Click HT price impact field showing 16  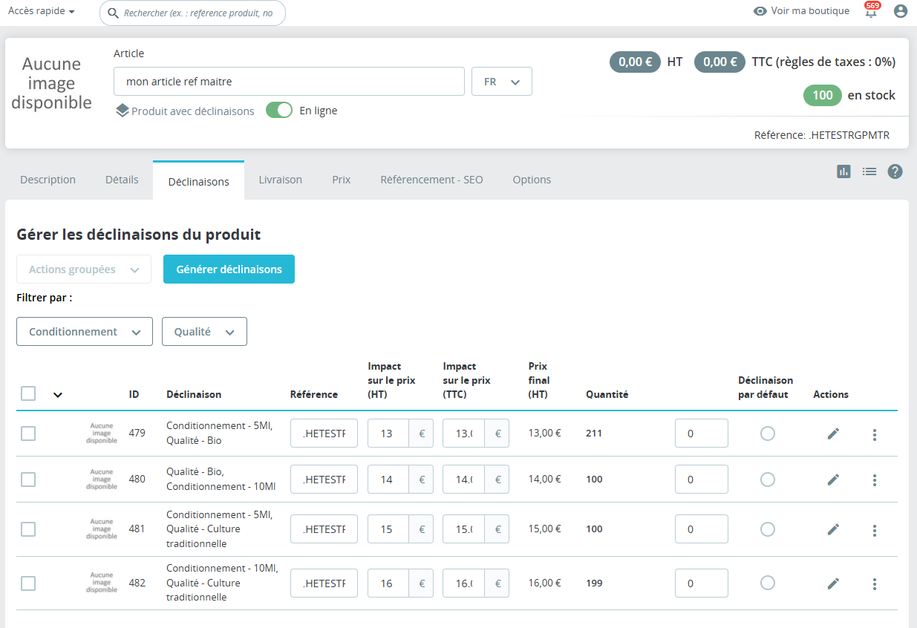pos(388,583)
